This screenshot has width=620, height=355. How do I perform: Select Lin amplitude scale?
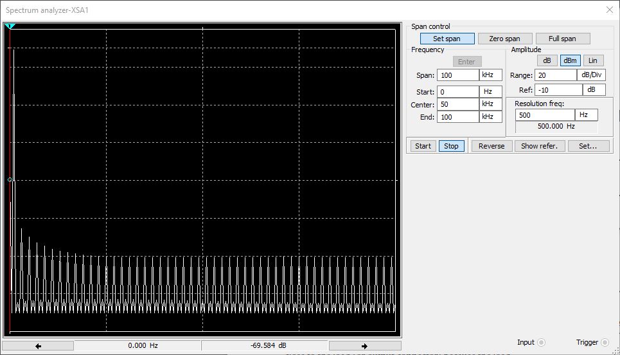(593, 60)
